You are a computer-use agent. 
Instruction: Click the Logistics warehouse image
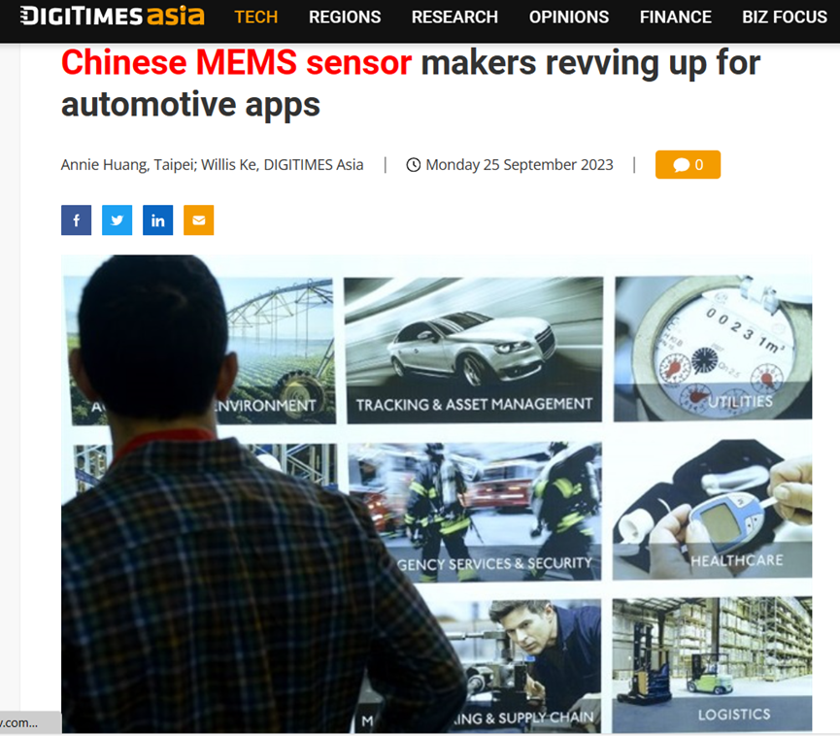tap(713, 664)
